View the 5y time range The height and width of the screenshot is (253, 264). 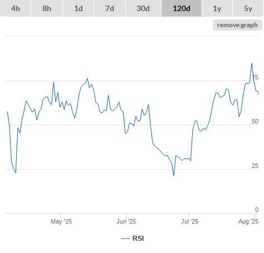click(x=248, y=8)
